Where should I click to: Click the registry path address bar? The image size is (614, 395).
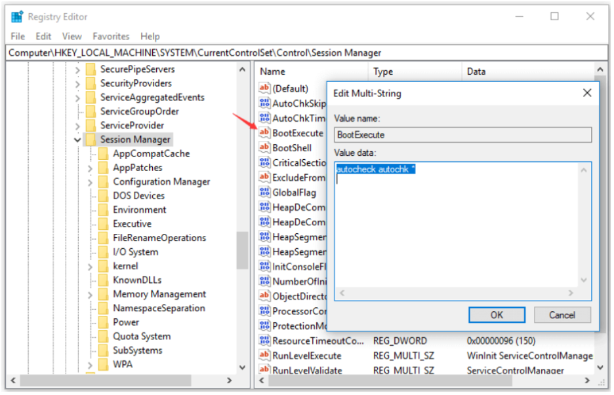tap(306, 53)
